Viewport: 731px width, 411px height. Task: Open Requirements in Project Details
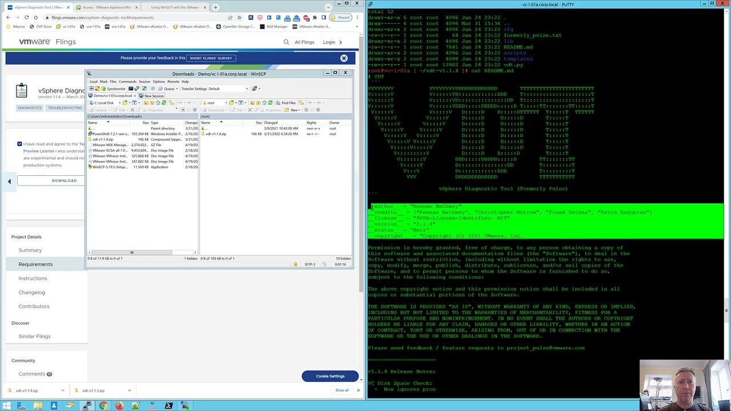click(35, 264)
